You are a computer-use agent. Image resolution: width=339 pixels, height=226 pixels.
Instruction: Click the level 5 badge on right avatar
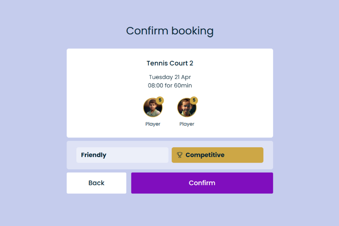click(194, 100)
